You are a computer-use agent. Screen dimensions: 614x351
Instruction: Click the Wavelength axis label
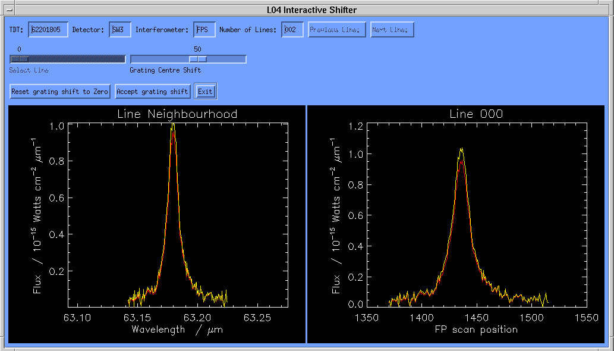[x=177, y=330]
